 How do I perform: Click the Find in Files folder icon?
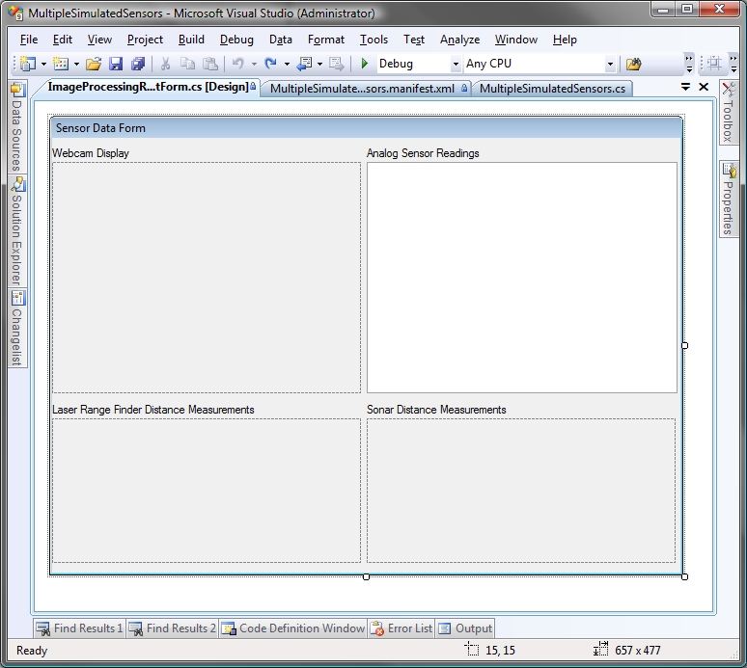click(x=634, y=64)
